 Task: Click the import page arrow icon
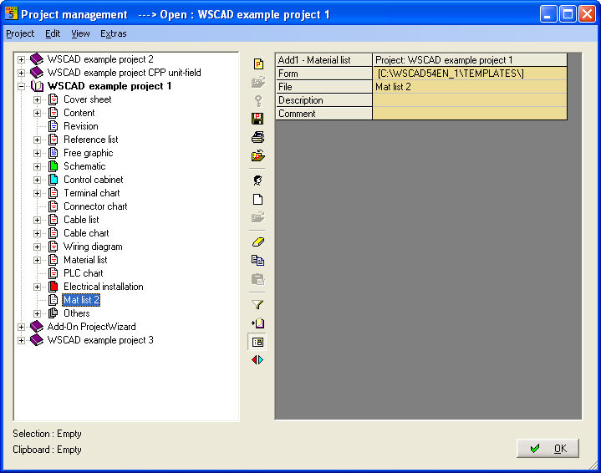258,323
